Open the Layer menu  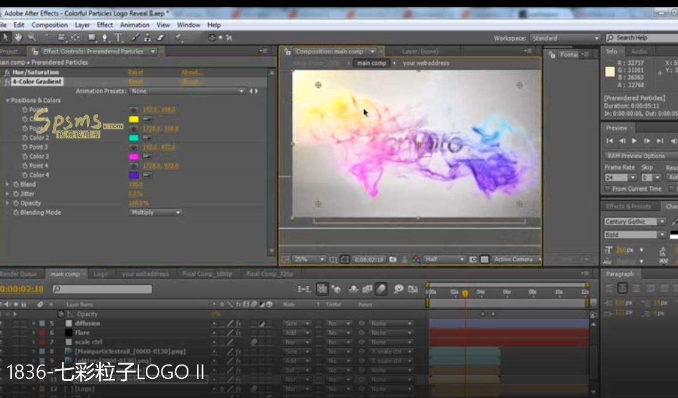click(82, 25)
